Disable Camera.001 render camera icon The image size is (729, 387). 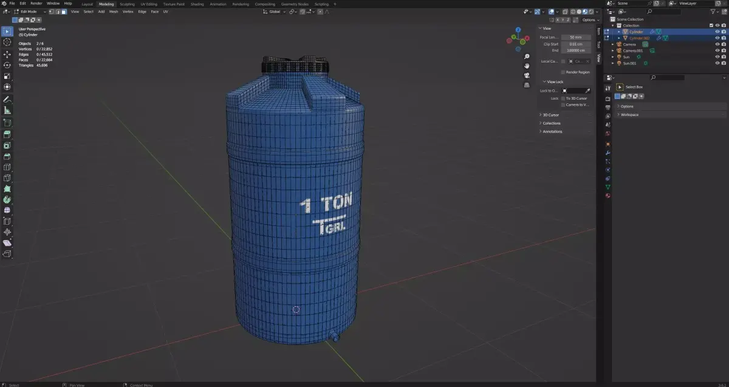click(724, 50)
